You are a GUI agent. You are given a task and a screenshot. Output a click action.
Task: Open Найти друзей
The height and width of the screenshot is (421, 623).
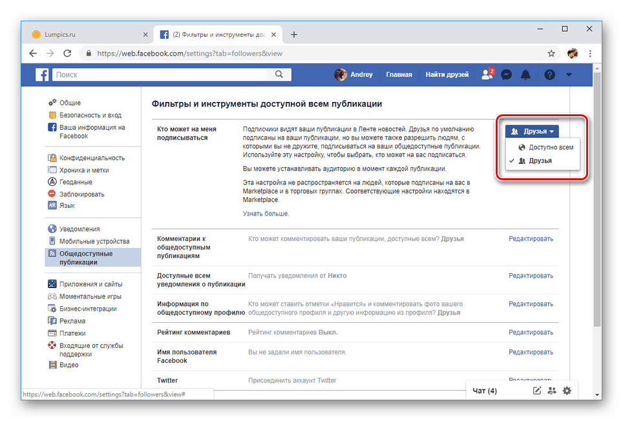pyautogui.click(x=447, y=74)
